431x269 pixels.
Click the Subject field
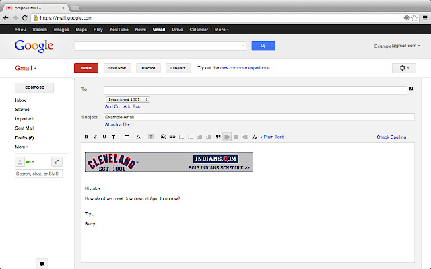[259, 117]
